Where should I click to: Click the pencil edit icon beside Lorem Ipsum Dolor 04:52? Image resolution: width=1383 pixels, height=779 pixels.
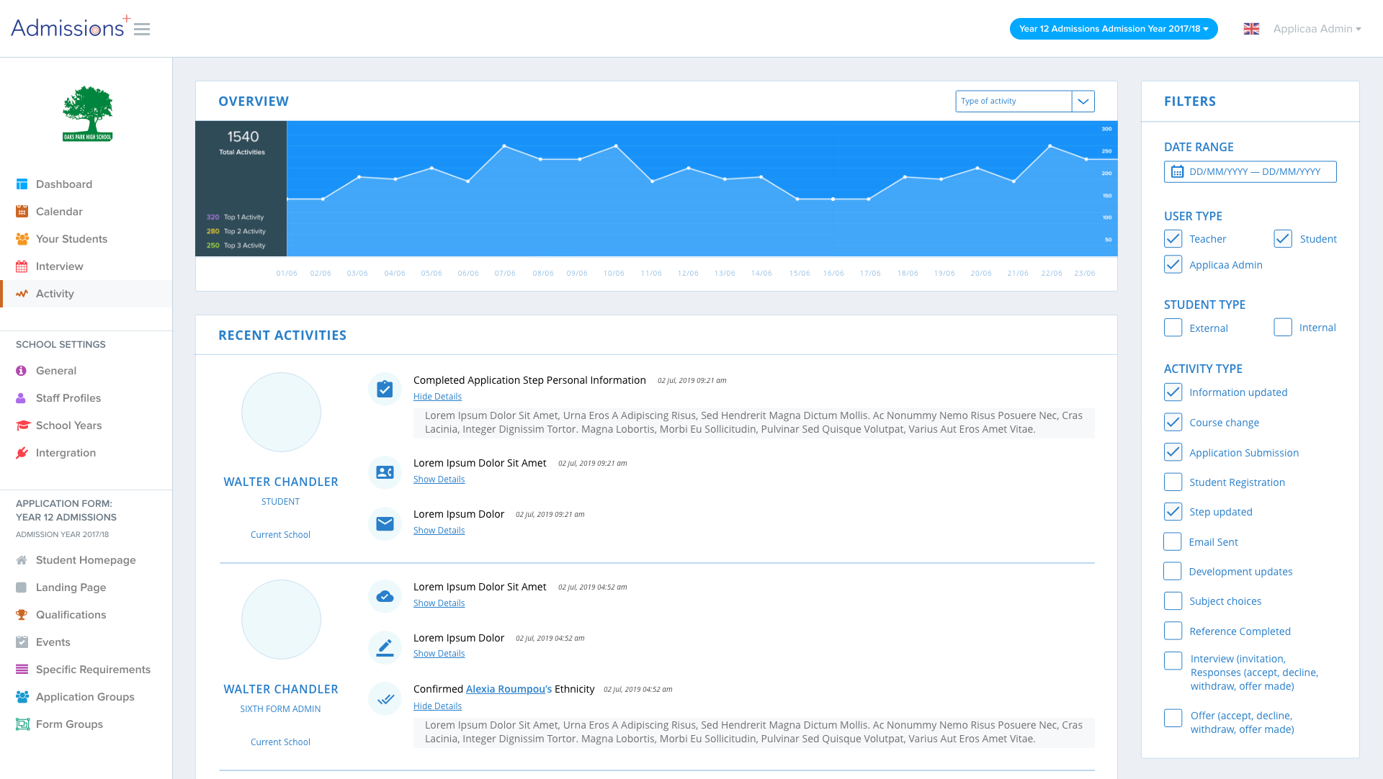click(x=385, y=647)
